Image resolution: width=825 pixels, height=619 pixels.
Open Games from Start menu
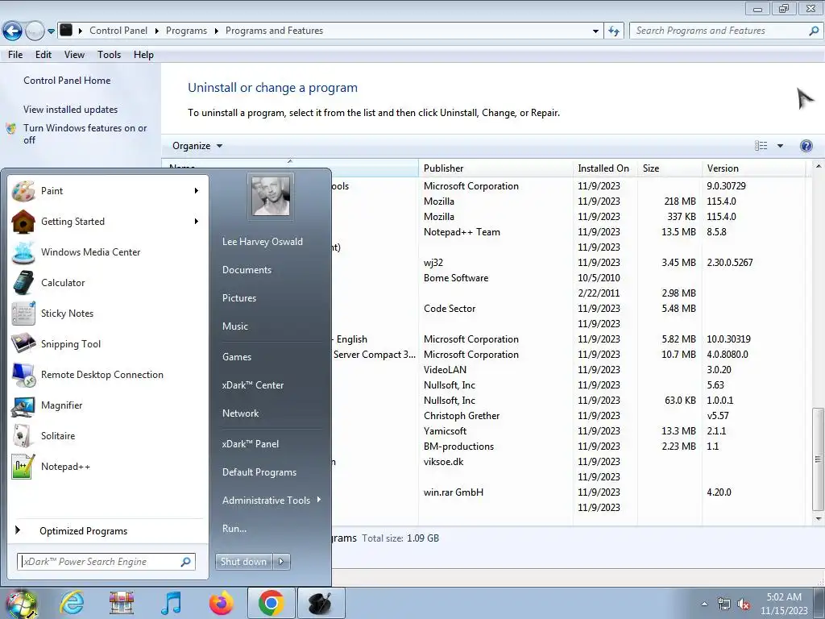tap(237, 357)
